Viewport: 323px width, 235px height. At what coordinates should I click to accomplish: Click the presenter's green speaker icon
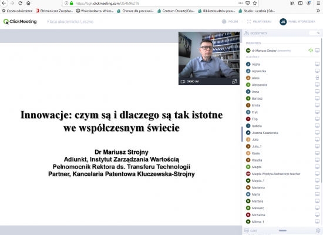311,51
